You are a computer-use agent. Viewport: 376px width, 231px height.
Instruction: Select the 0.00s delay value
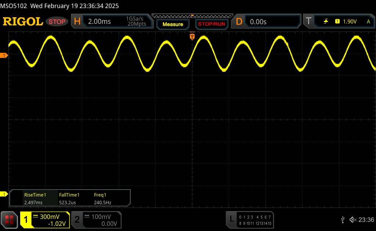tap(258, 22)
